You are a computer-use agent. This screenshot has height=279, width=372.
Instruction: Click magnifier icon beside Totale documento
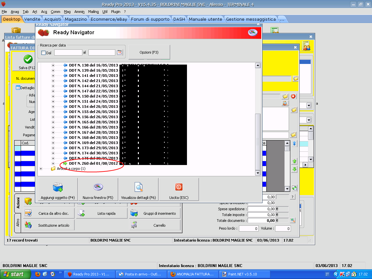pos(293,221)
